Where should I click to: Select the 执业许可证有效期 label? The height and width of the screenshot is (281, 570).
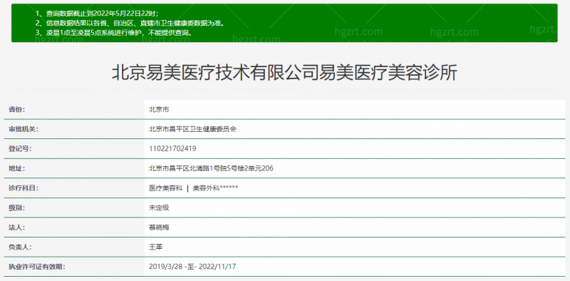pyautogui.click(x=37, y=267)
